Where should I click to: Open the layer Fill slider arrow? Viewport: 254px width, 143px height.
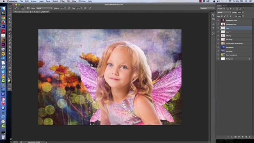[243, 16]
